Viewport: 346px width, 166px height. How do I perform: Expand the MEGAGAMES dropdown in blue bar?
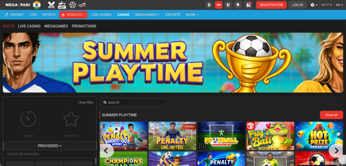click(x=147, y=15)
